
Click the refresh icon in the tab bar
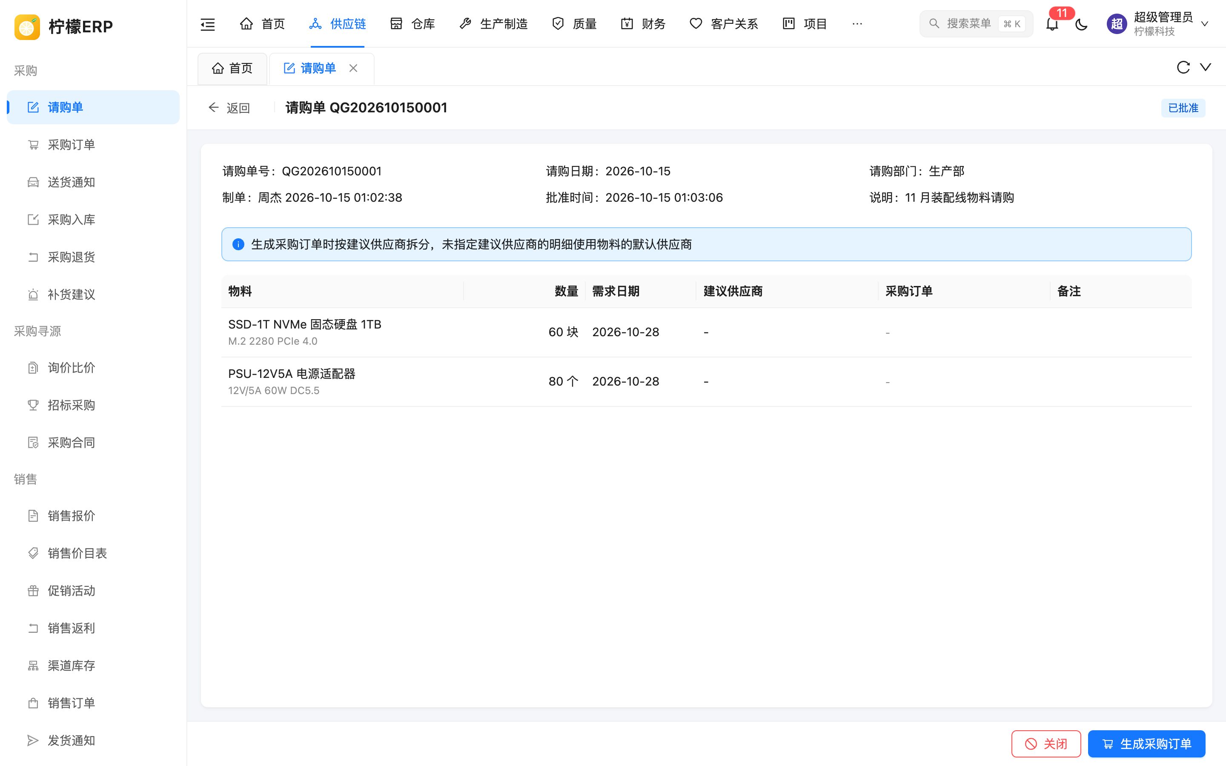(1183, 67)
